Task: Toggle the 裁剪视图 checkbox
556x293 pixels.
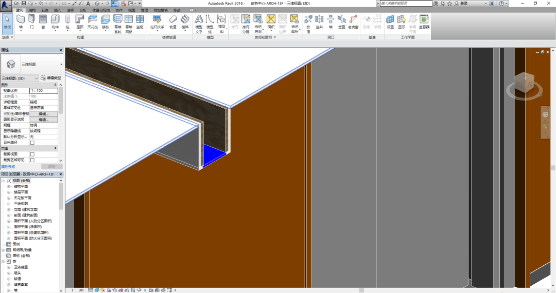Action: point(32,154)
